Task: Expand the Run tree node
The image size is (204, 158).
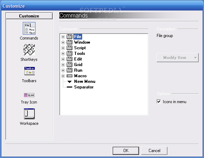Action: pos(63,70)
